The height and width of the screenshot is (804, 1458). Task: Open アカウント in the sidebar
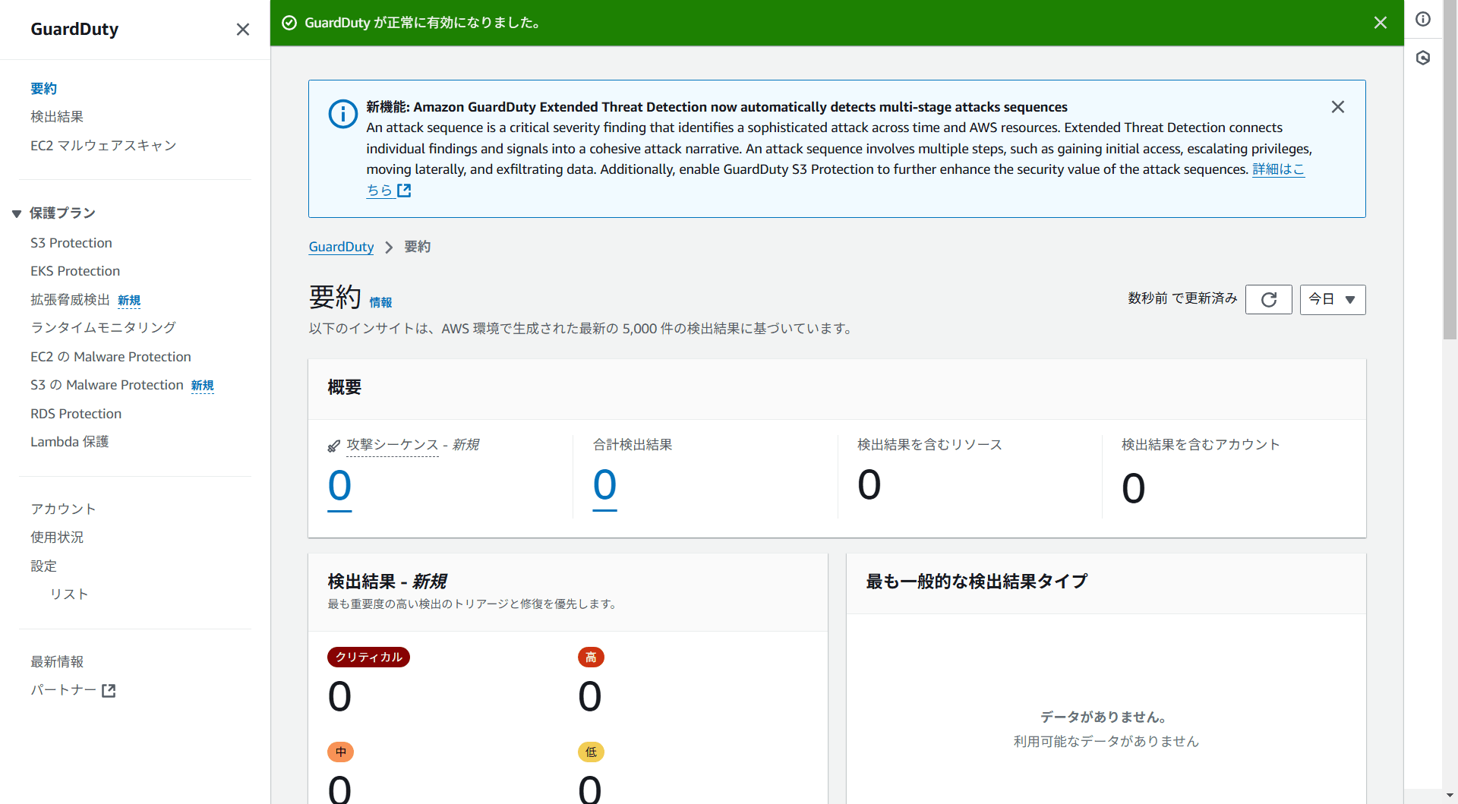coord(63,509)
